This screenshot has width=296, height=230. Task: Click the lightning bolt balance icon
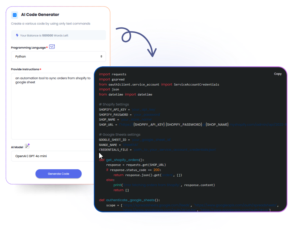(17, 35)
